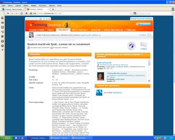The image size is (175, 140).
Task: Click in the Google search field
Action: (x=154, y=13)
